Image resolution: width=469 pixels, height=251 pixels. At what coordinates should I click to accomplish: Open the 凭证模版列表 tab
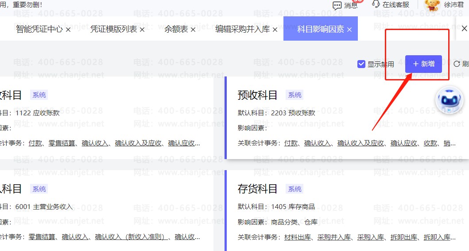113,30
